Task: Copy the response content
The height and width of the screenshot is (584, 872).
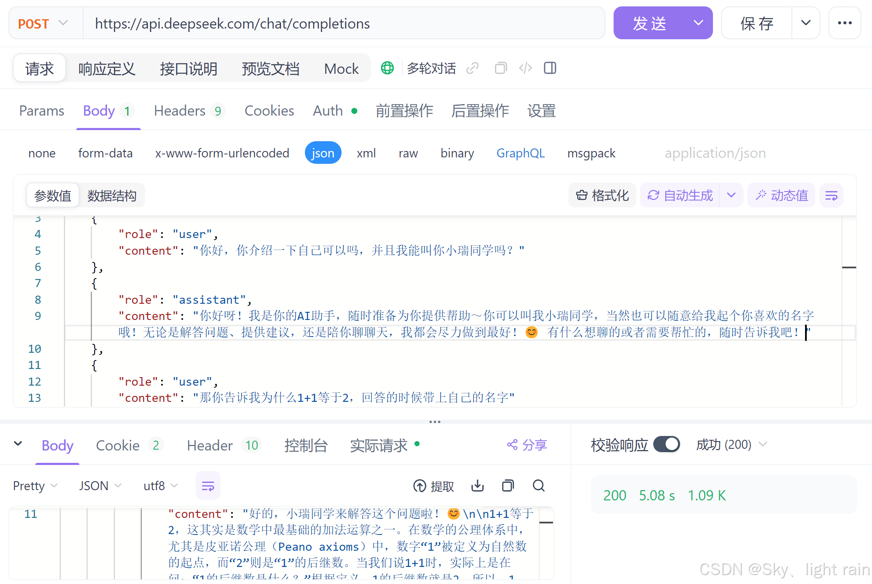Action: pos(508,486)
